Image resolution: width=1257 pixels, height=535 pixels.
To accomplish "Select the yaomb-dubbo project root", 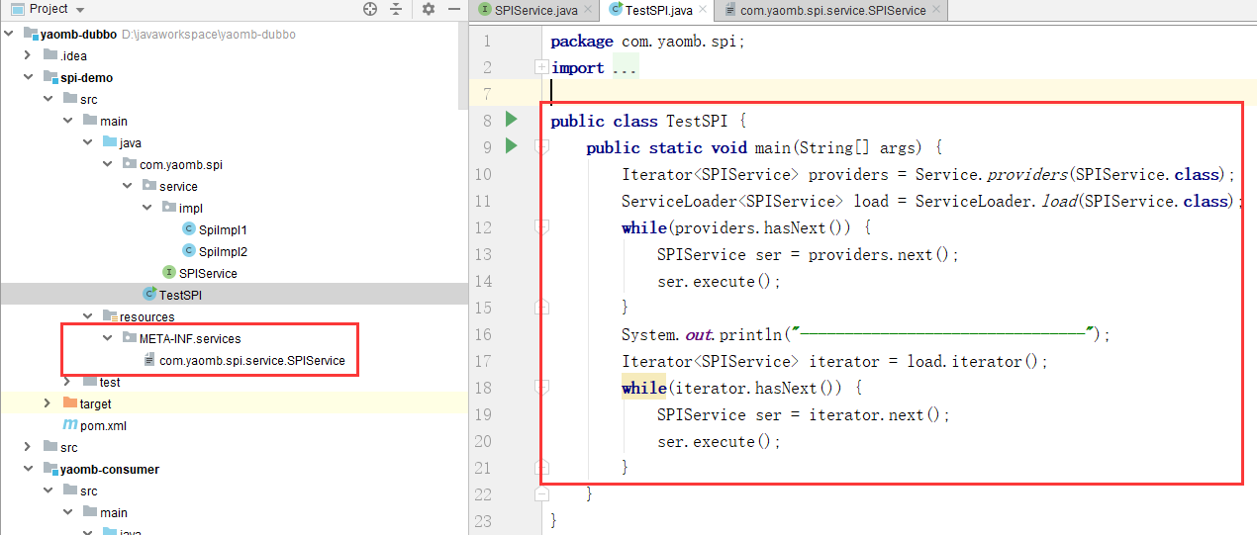I will pyautogui.click(x=78, y=34).
